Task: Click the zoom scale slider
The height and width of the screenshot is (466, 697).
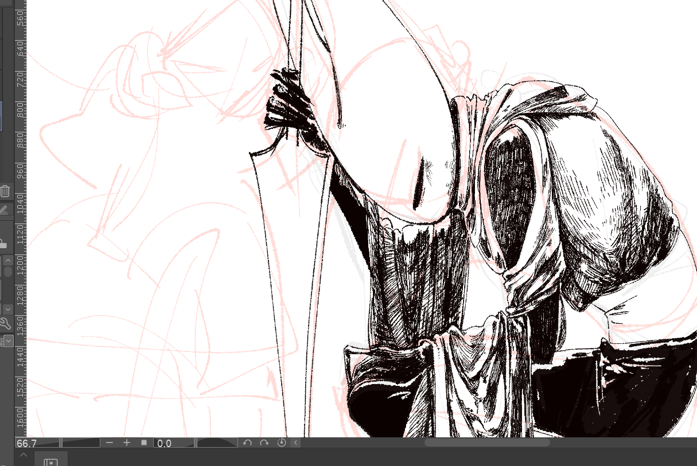Action: (80, 443)
